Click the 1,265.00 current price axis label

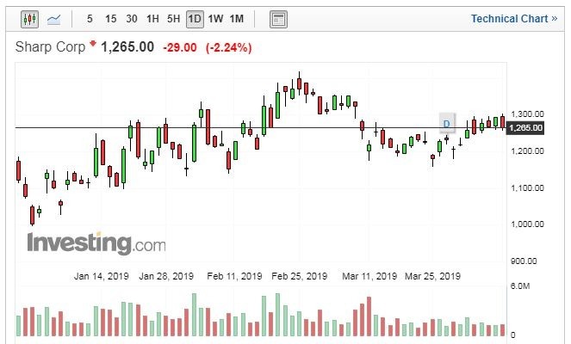pos(525,128)
